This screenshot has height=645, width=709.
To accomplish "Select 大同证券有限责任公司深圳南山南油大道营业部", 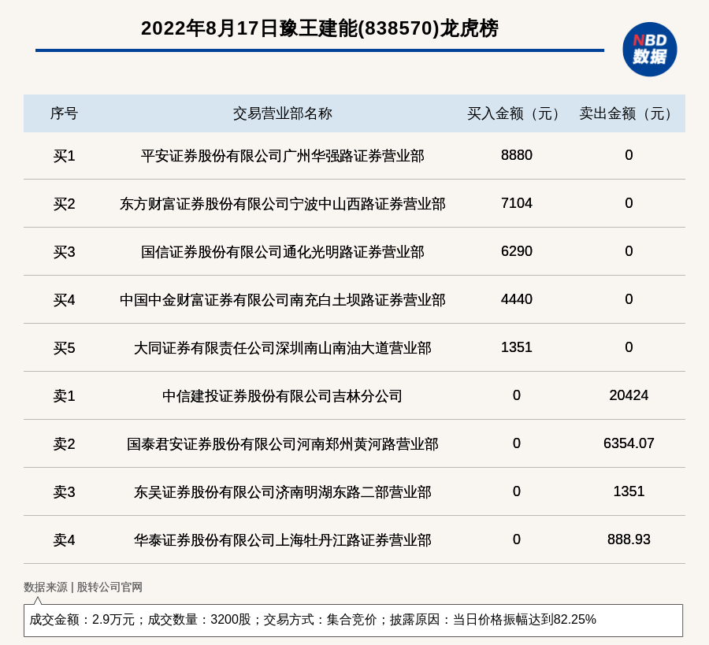I will (283, 348).
